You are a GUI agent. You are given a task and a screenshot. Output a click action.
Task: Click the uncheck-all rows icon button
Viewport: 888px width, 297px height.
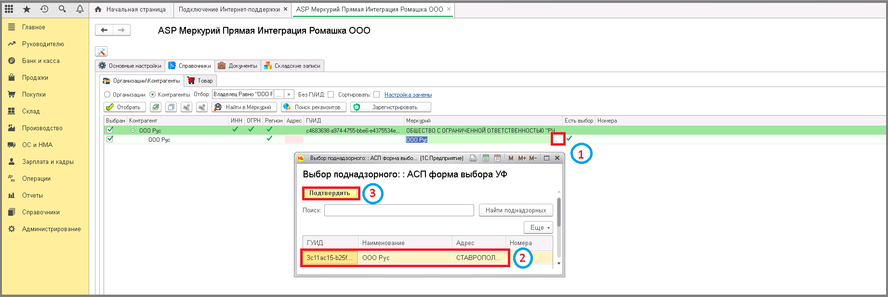[171, 107]
